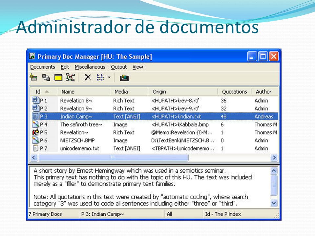
Task: Sort by the Origin column header
Action: point(183,91)
